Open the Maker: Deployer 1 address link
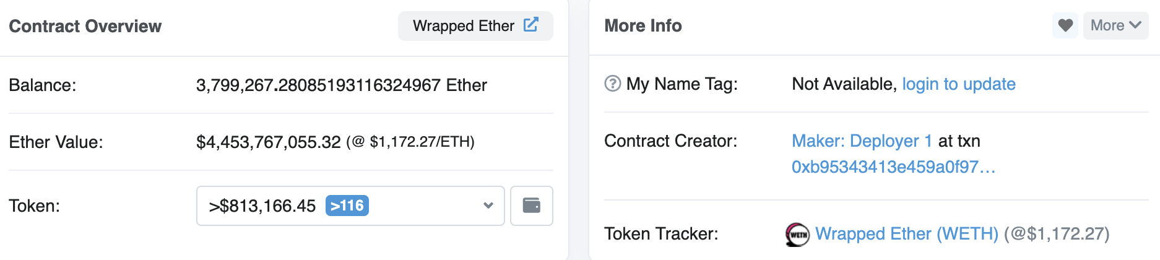Viewport: 1160px width, 260px height. point(862,141)
